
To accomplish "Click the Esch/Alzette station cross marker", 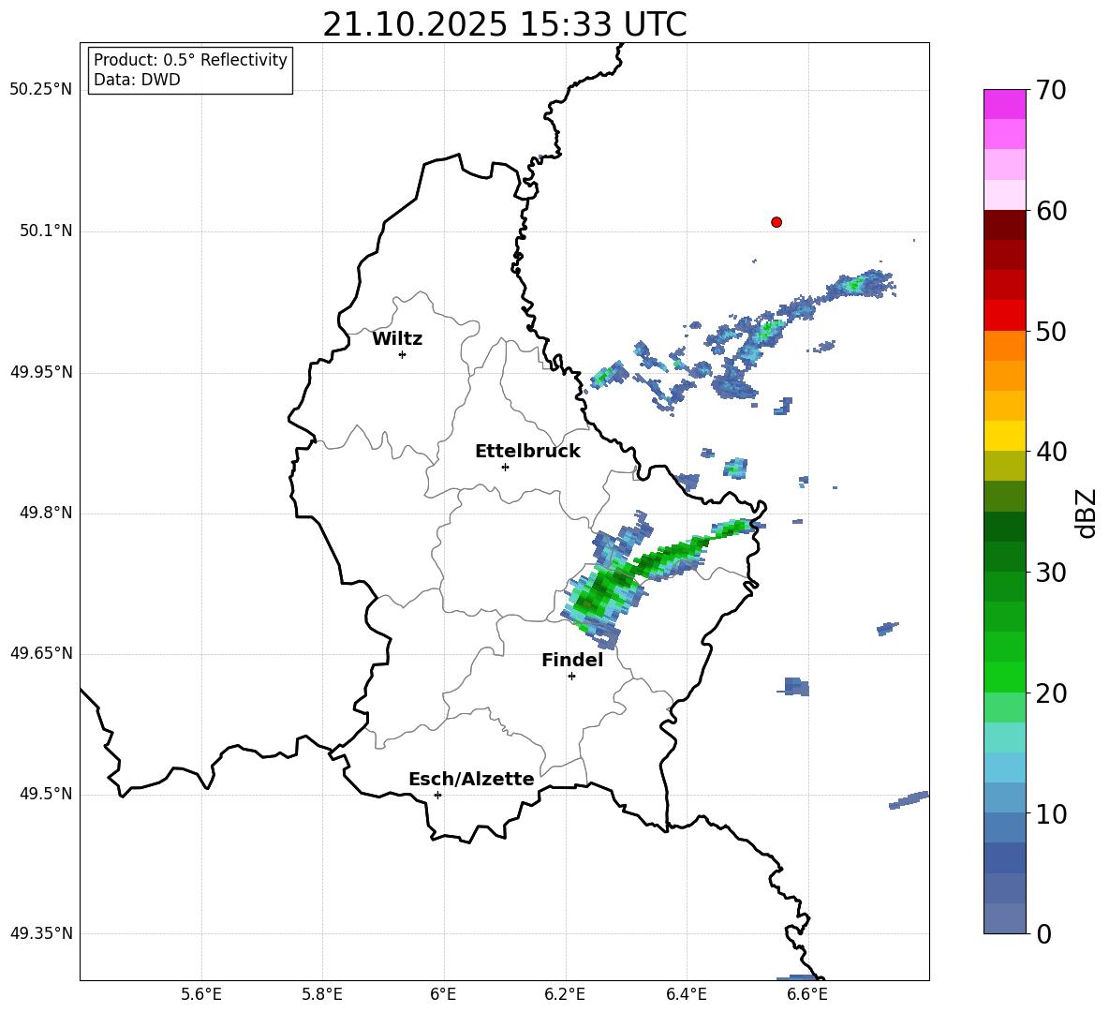I will [x=437, y=795].
